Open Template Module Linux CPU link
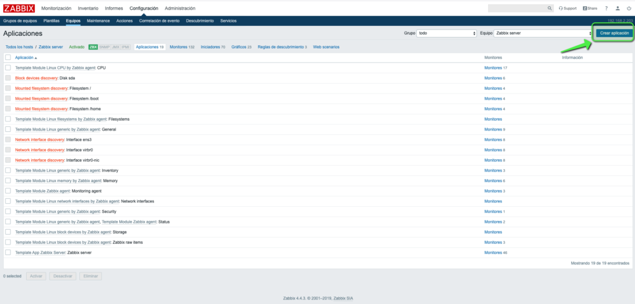This screenshot has width=635, height=304. pos(55,68)
